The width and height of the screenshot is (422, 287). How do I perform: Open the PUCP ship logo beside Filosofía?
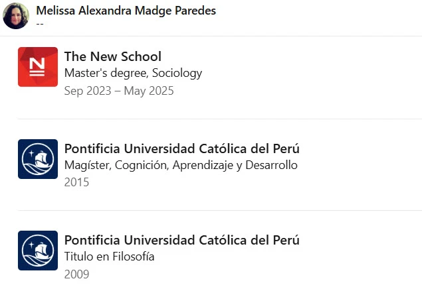pyautogui.click(x=38, y=251)
